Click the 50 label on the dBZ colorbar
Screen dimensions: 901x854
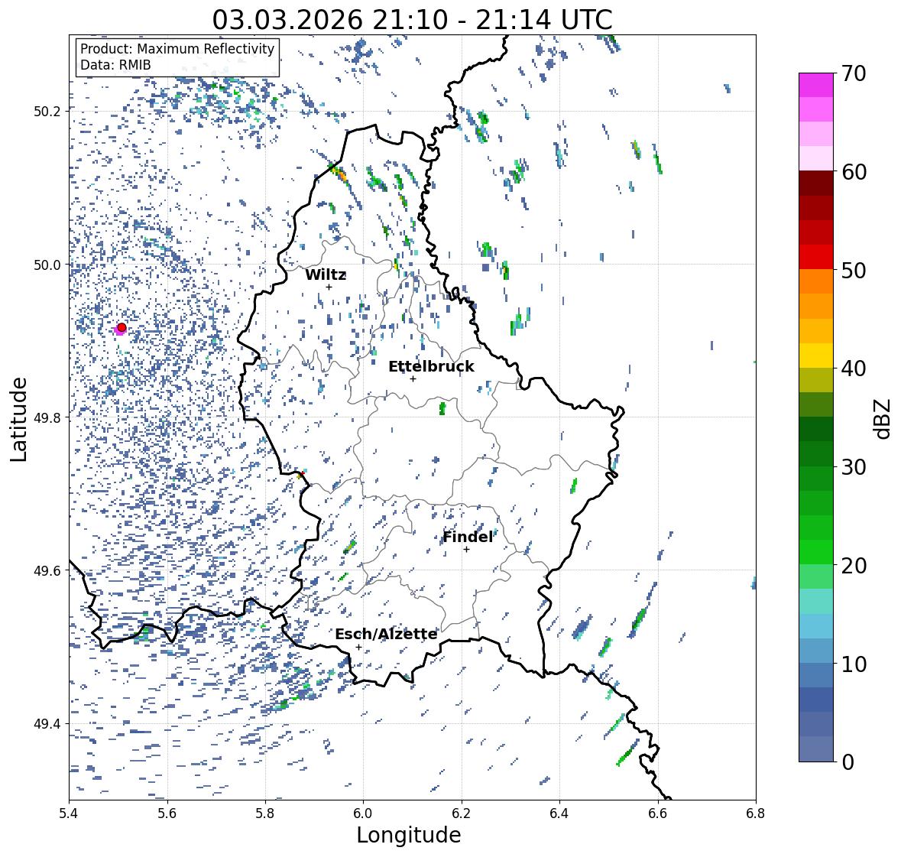[x=854, y=270]
